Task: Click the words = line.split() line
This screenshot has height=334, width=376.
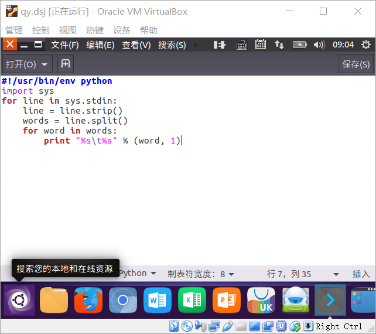Action: pos(75,121)
